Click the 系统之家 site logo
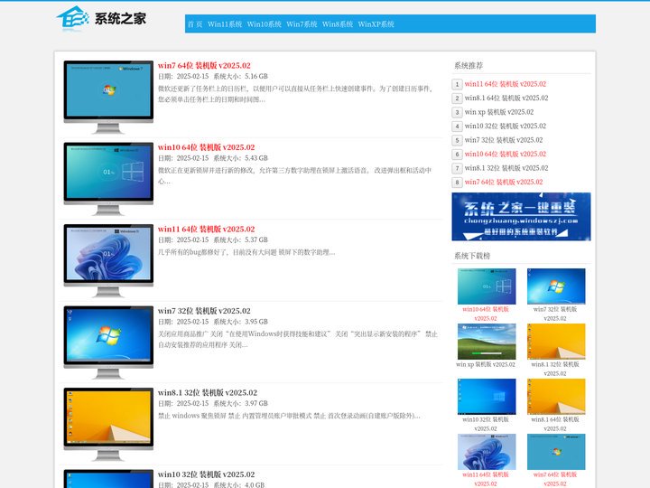Screen dimensions: 650x488 101,19
